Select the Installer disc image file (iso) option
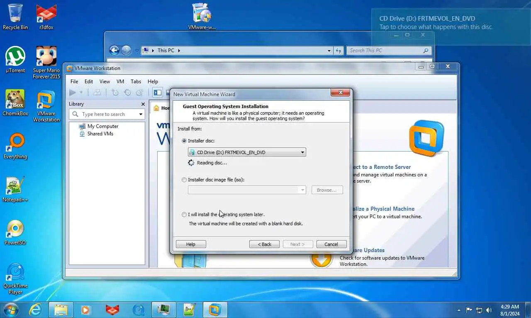The width and height of the screenshot is (531, 318). coord(184,180)
